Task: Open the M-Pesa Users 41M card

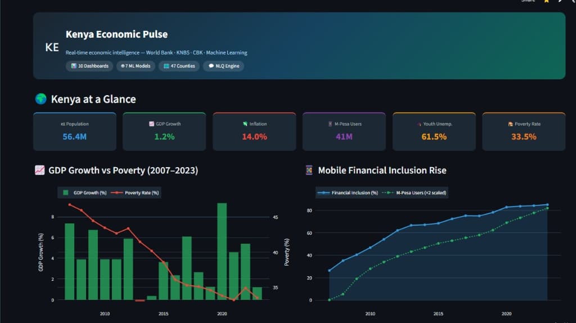Action: click(344, 132)
